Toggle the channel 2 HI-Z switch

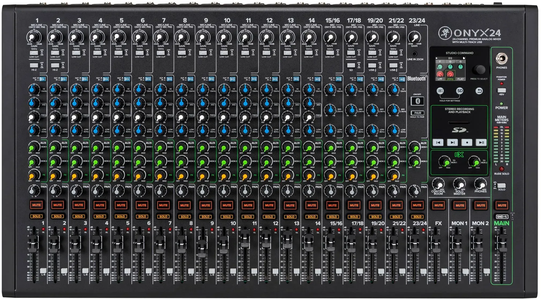(55, 65)
